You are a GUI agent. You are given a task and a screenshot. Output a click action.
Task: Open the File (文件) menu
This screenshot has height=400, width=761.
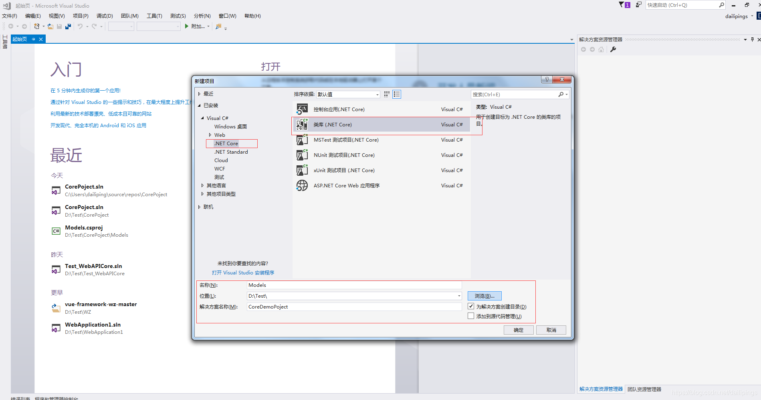click(x=10, y=16)
